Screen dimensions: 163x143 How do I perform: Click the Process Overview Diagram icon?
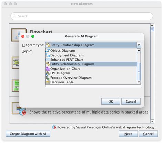[x=48, y=78]
